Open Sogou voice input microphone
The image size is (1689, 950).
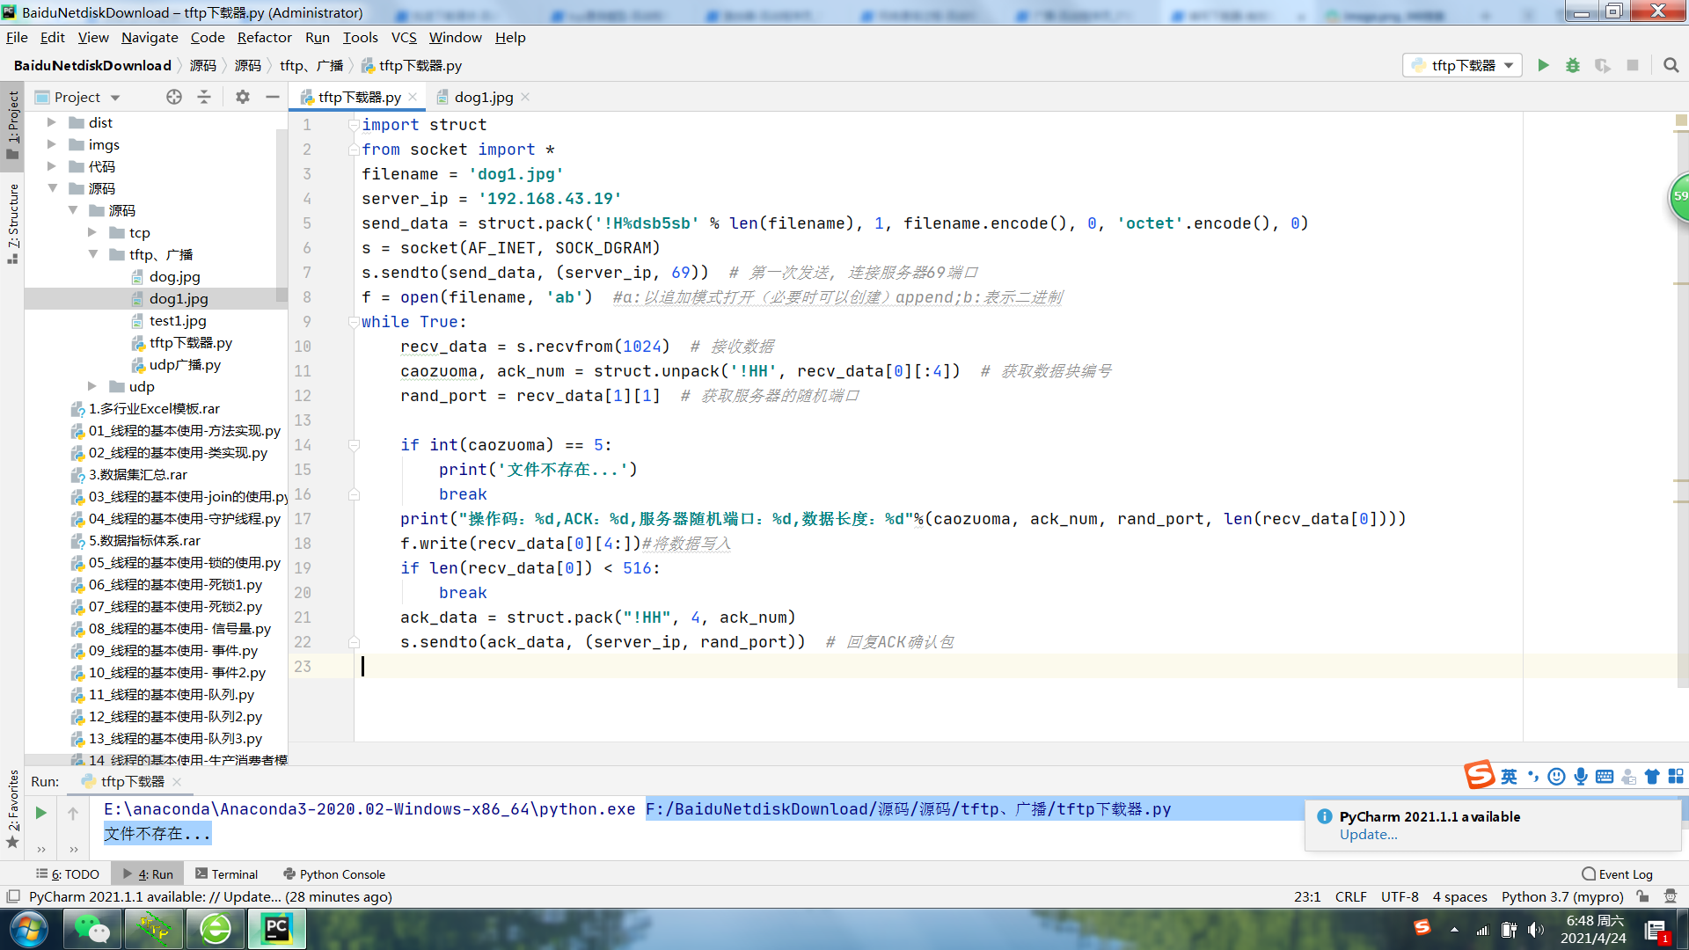[1581, 776]
